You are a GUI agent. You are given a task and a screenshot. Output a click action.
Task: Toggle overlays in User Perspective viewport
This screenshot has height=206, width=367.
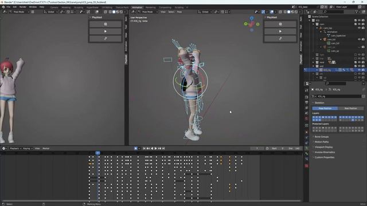point(272,12)
